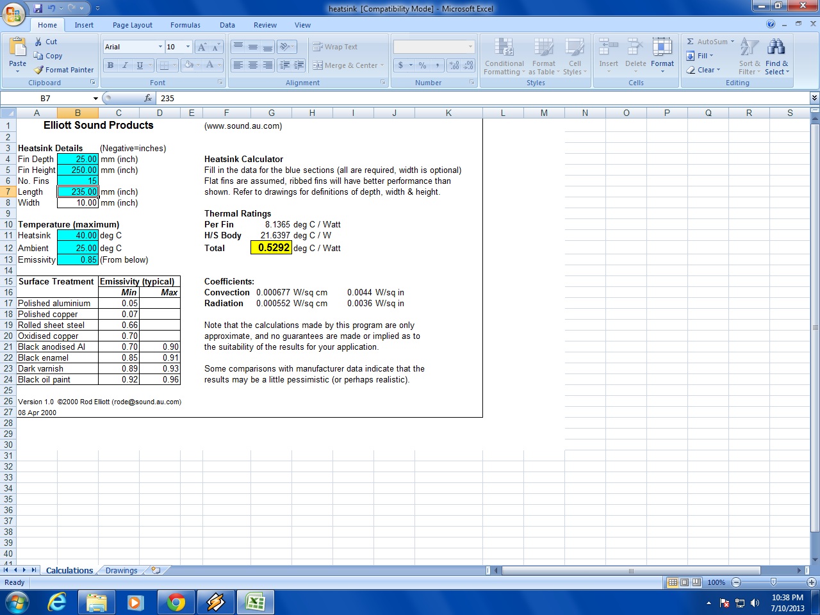Open the fill color dropdown arrow
The image size is (820, 615).
pos(198,65)
